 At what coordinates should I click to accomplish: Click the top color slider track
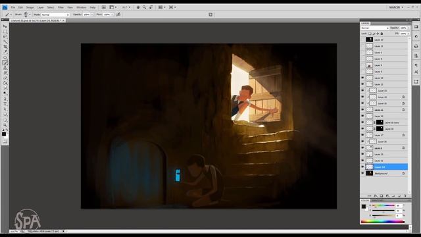point(384,205)
